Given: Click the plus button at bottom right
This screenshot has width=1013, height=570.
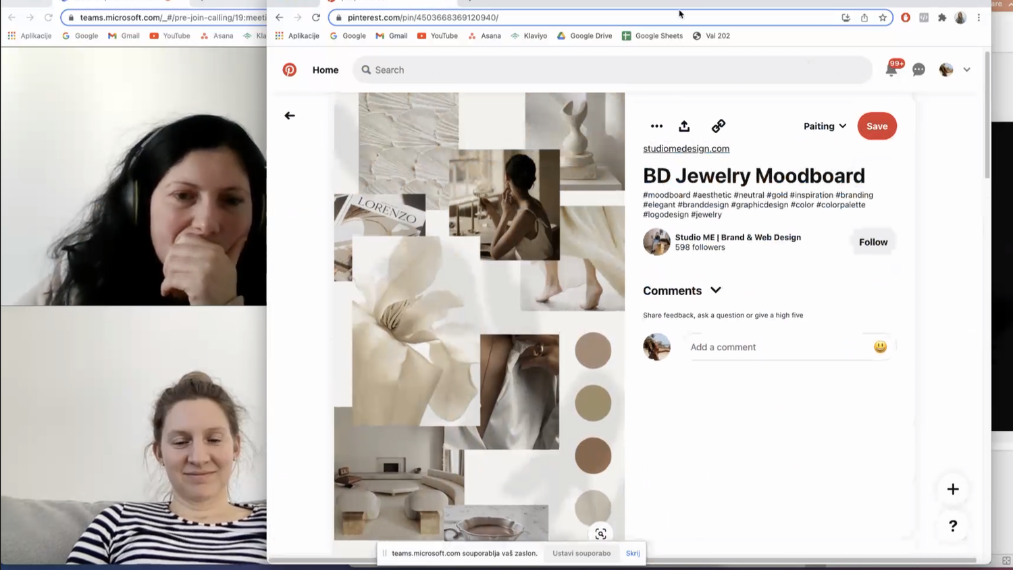Looking at the screenshot, I should (x=953, y=489).
